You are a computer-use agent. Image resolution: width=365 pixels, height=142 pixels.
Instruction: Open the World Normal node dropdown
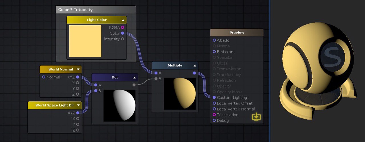point(78,70)
